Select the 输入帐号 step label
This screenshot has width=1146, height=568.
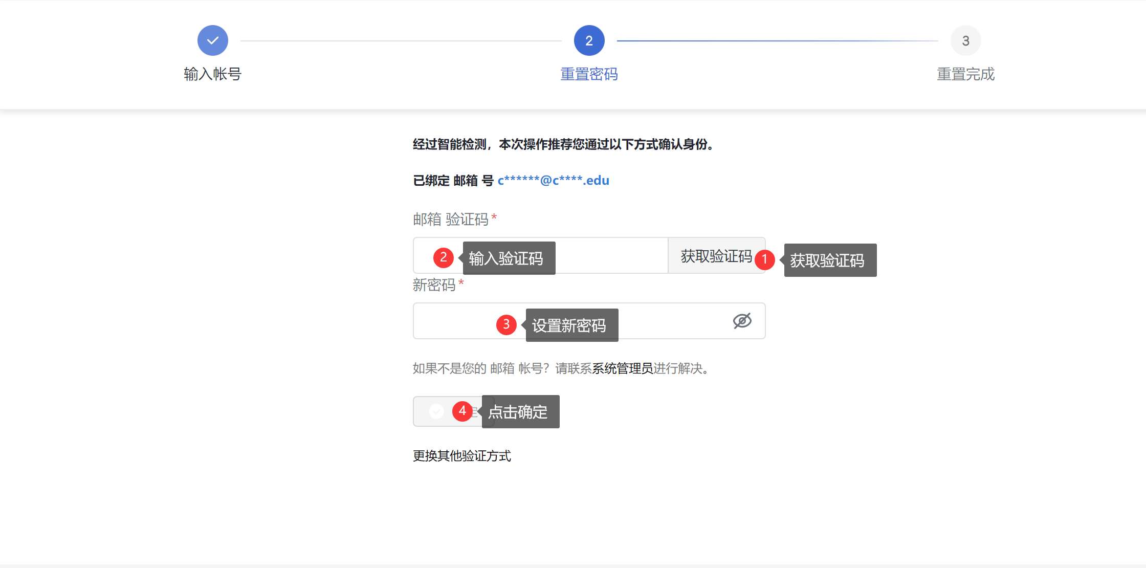(212, 74)
